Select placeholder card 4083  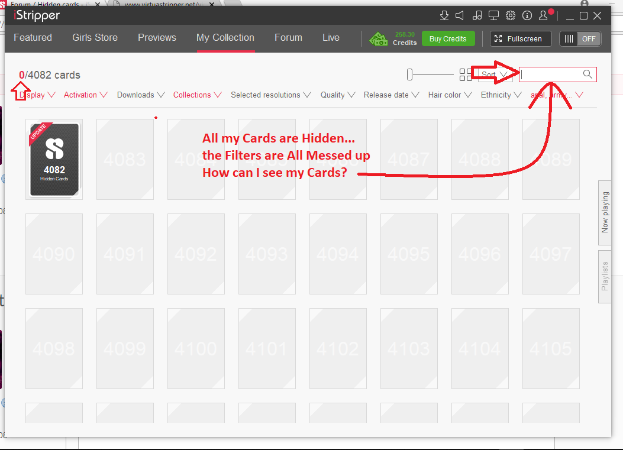(x=125, y=159)
